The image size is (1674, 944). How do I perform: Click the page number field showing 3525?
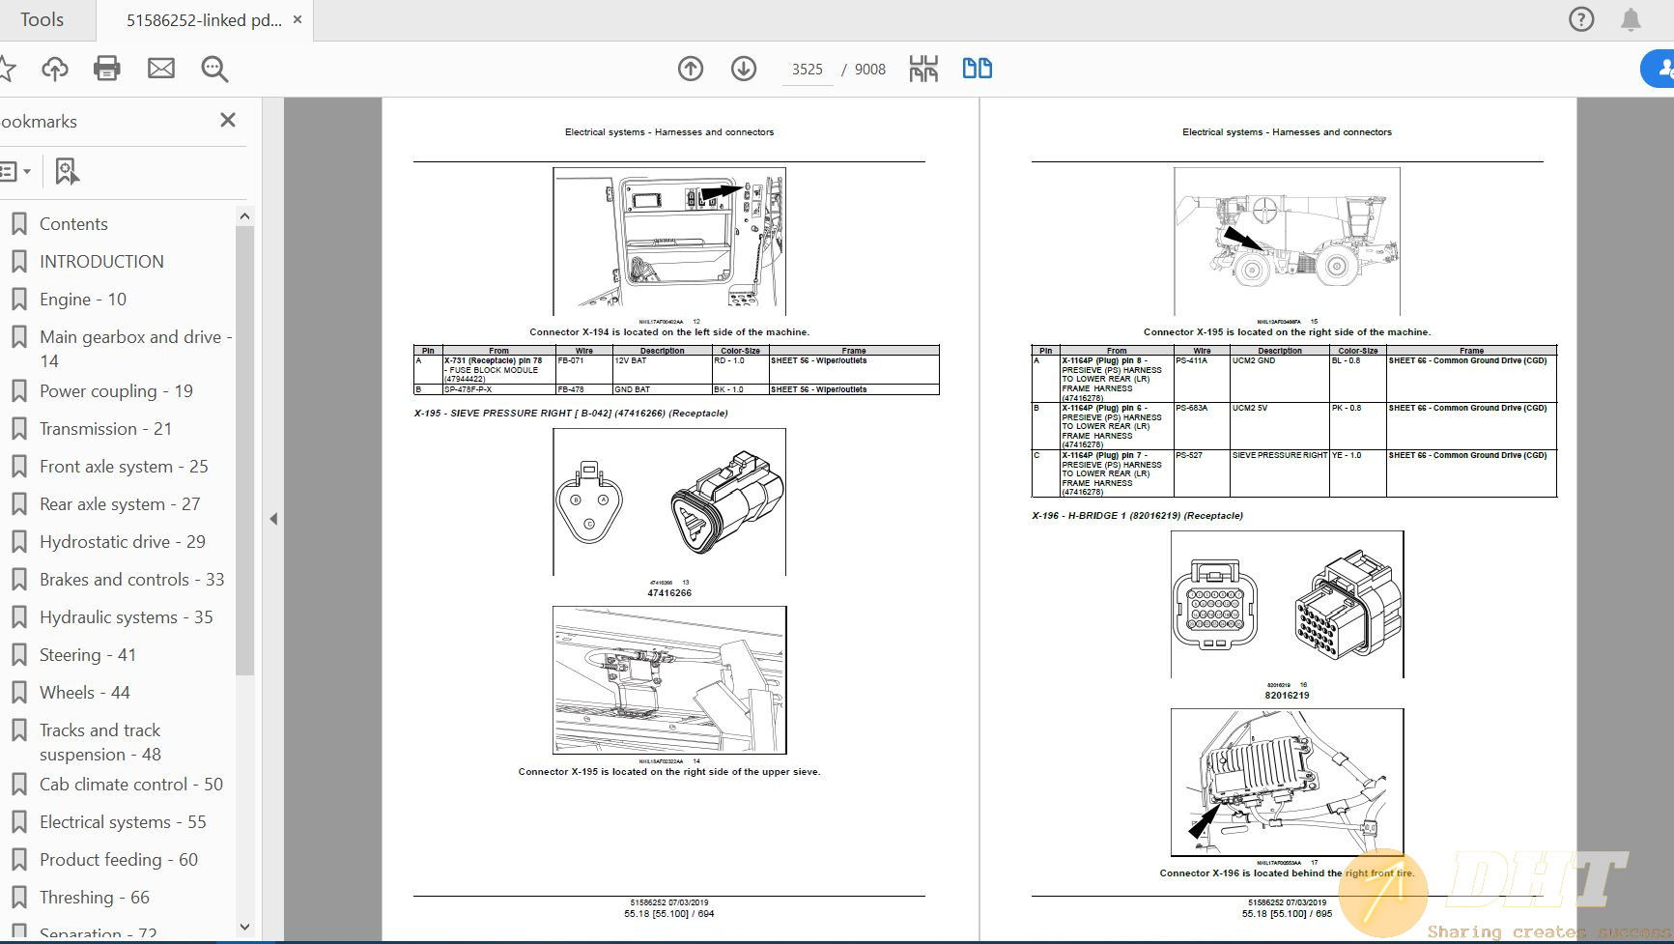tap(808, 70)
